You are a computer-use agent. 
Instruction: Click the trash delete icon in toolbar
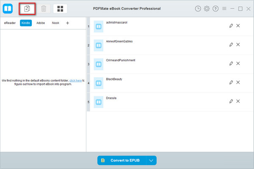point(44,8)
